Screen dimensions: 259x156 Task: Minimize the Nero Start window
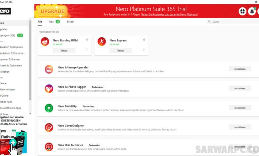click(248, 2)
